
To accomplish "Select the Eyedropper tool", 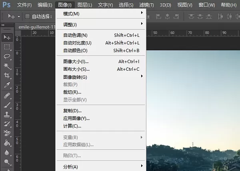I will coord(7,85).
